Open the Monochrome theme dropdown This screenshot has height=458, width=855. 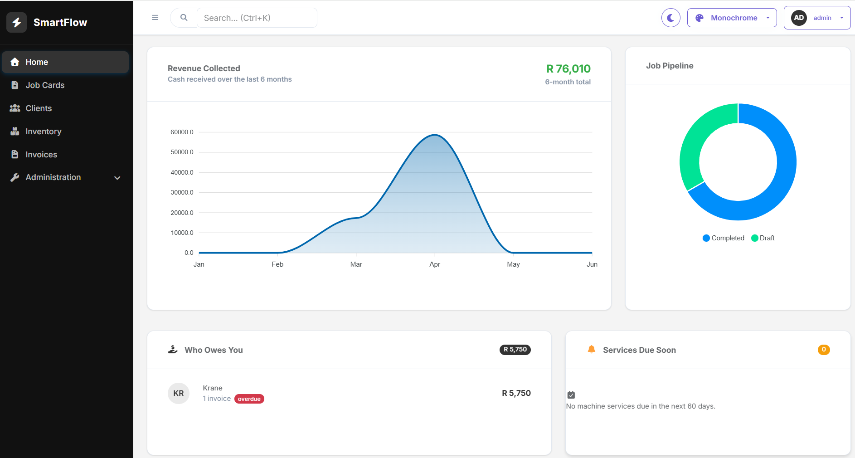(x=732, y=18)
